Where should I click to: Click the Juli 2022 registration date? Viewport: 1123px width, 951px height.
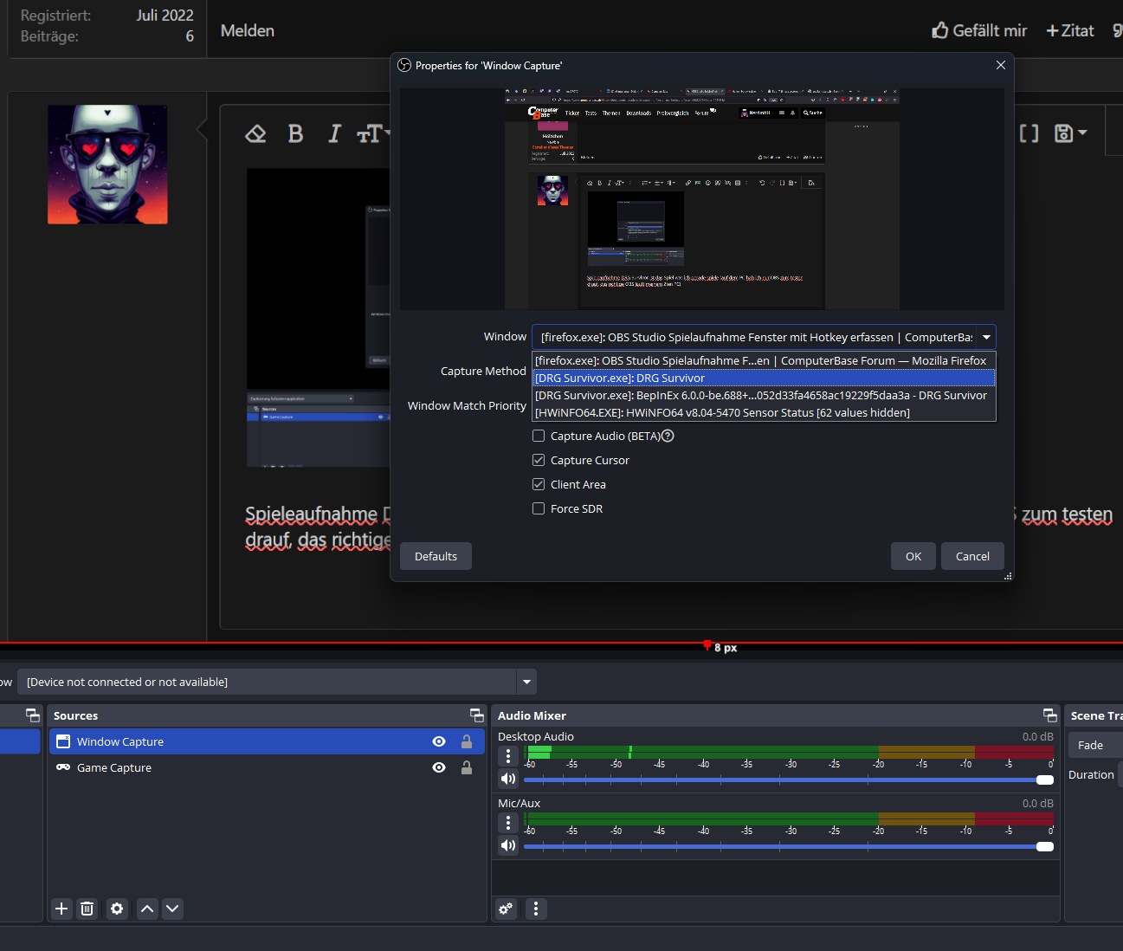coord(165,15)
